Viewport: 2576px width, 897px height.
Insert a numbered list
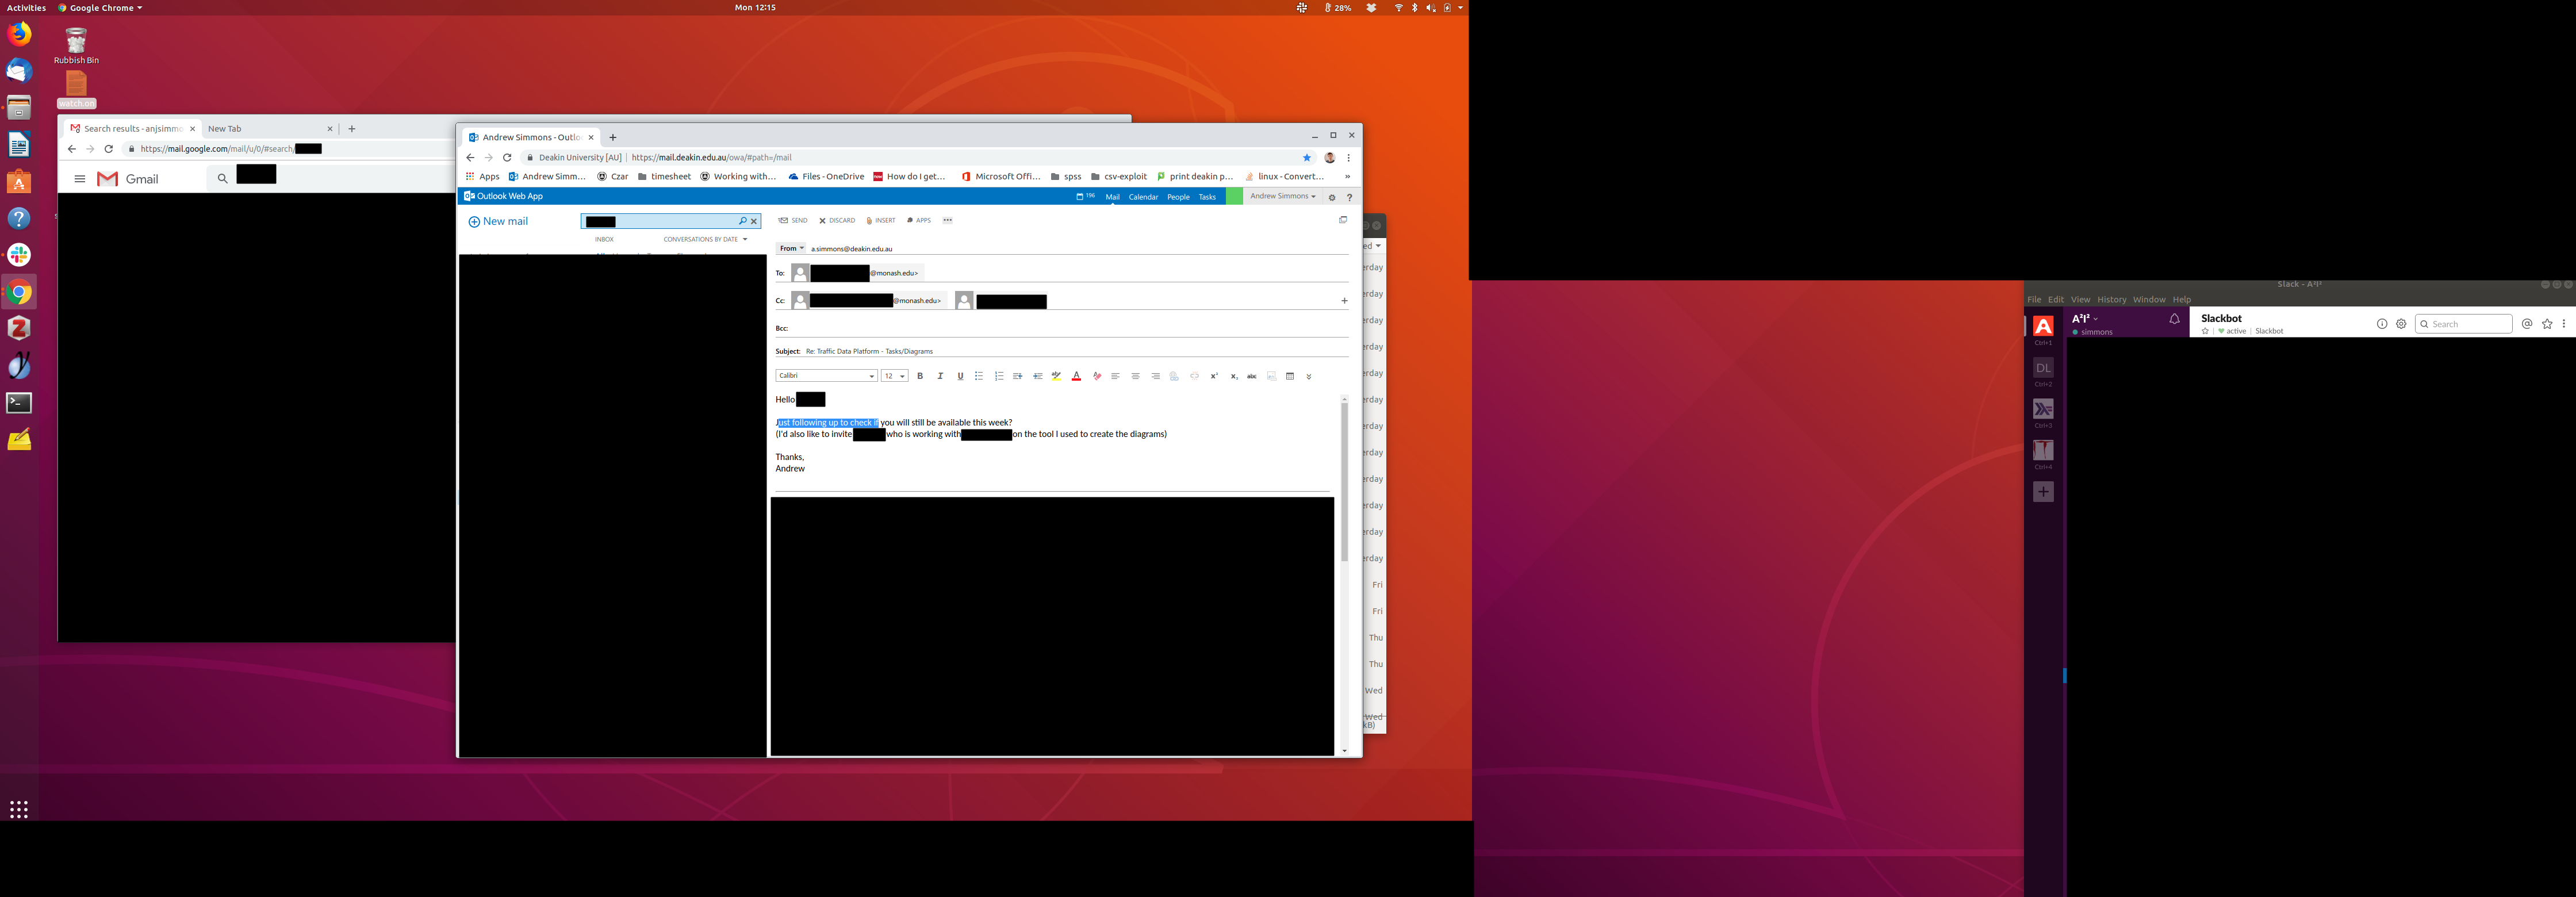[999, 377]
